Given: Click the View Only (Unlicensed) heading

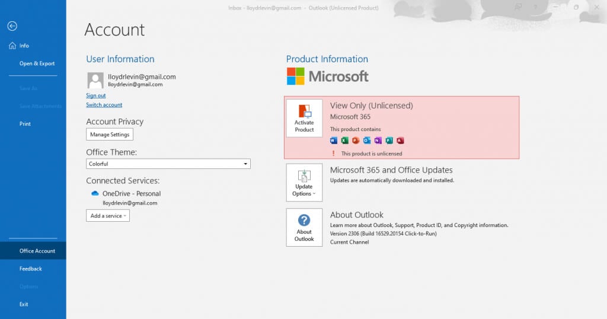Looking at the screenshot, I should point(371,106).
